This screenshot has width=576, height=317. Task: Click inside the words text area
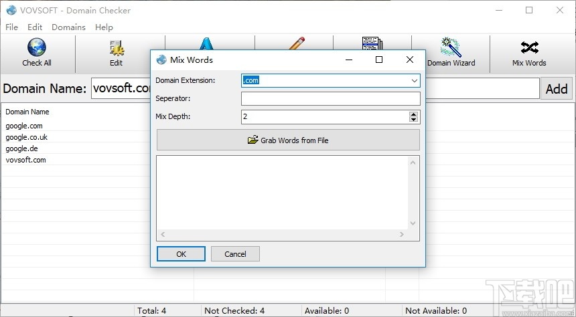[282, 193]
